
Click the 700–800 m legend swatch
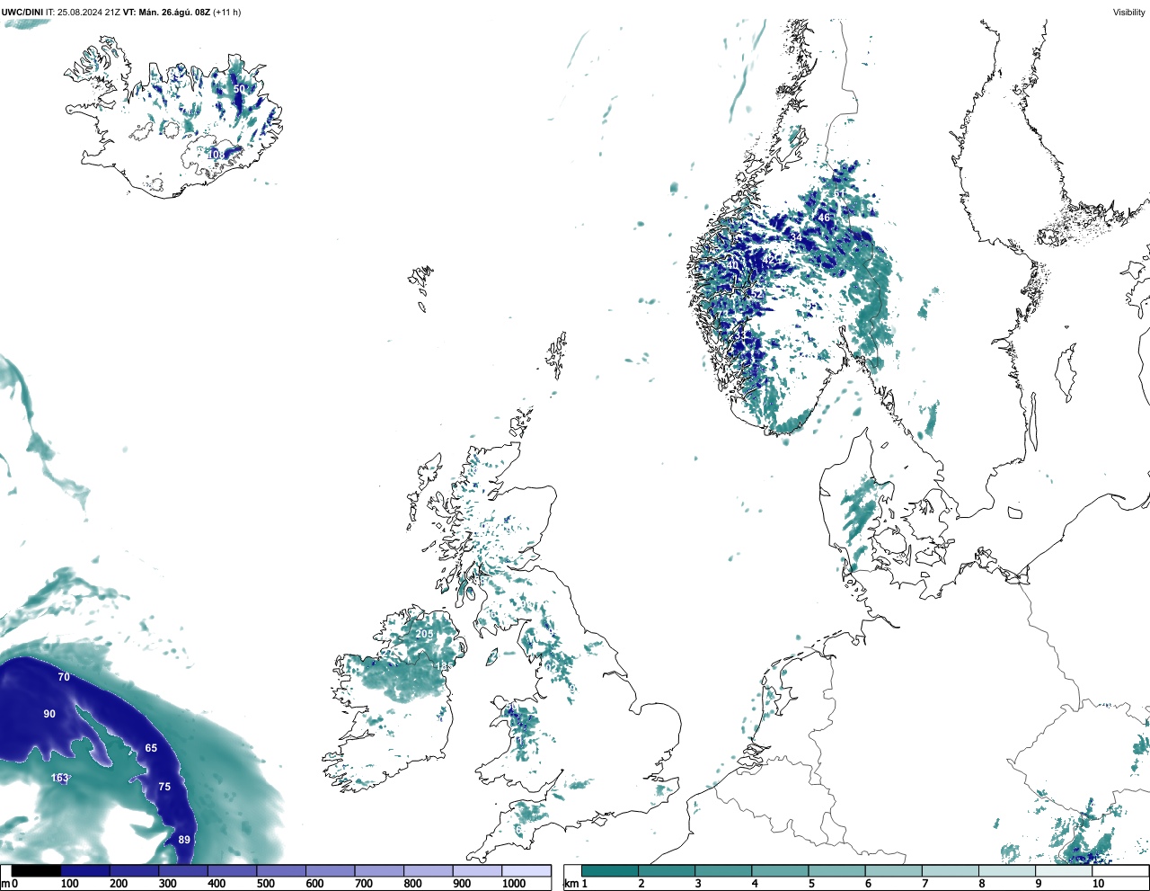point(379,870)
